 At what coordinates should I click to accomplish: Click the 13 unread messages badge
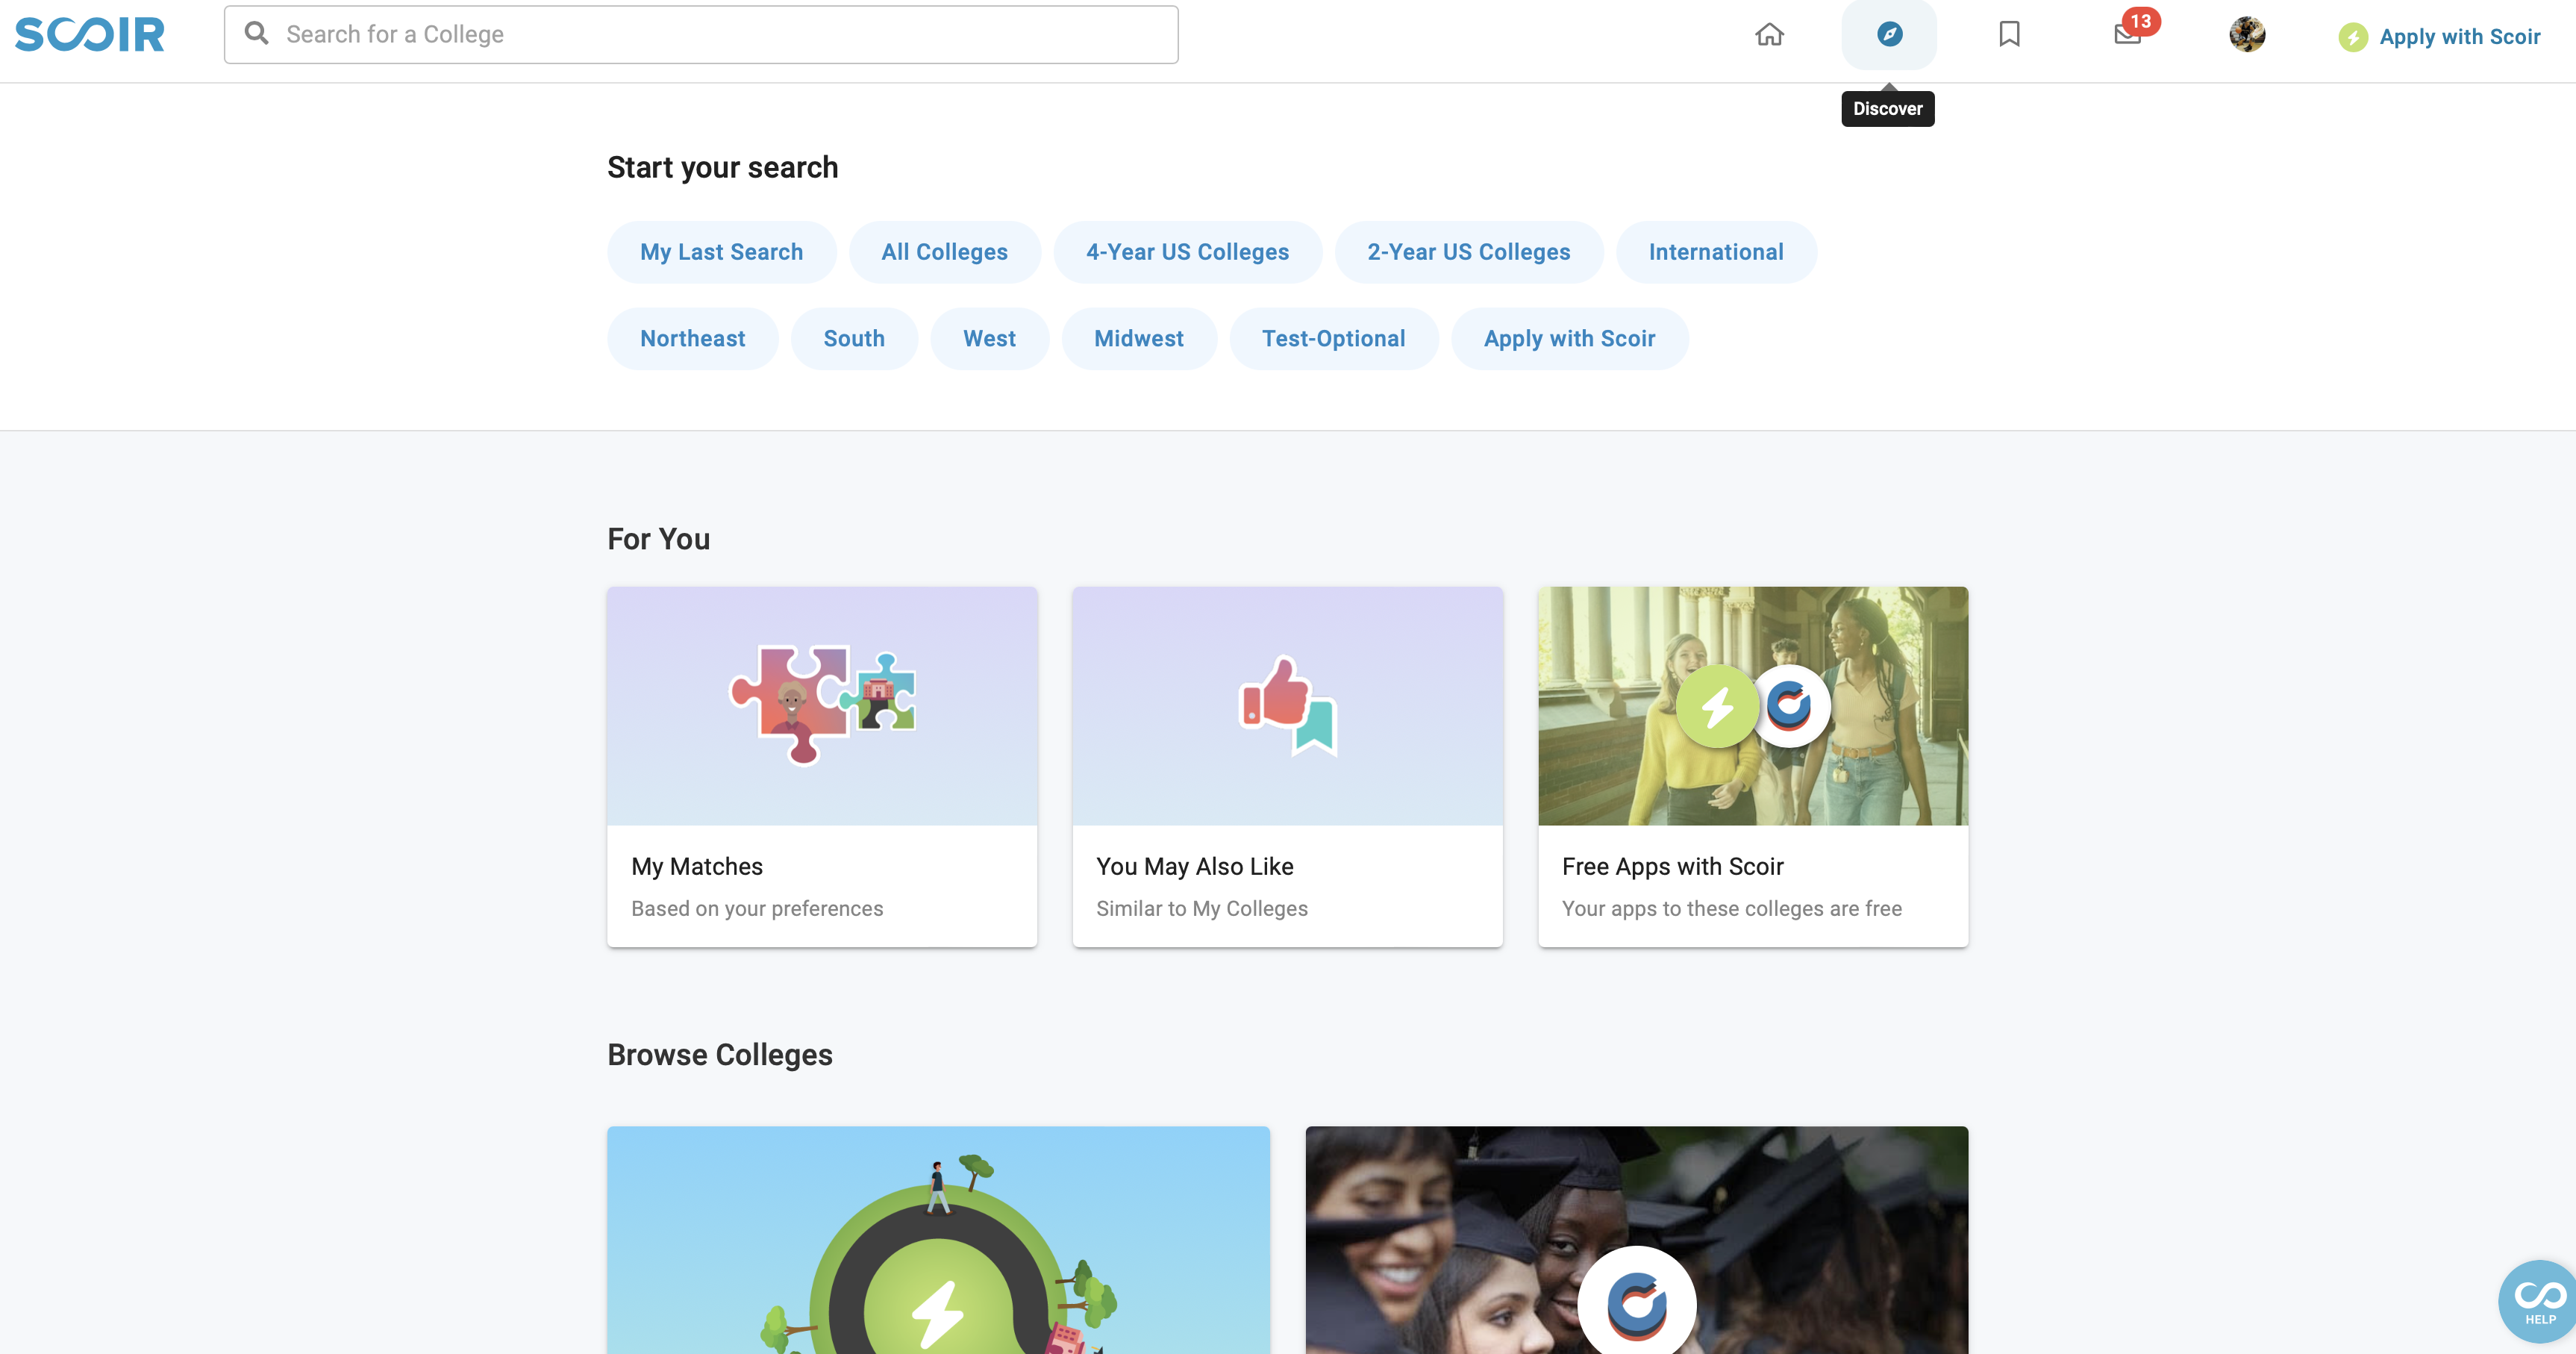[2140, 21]
